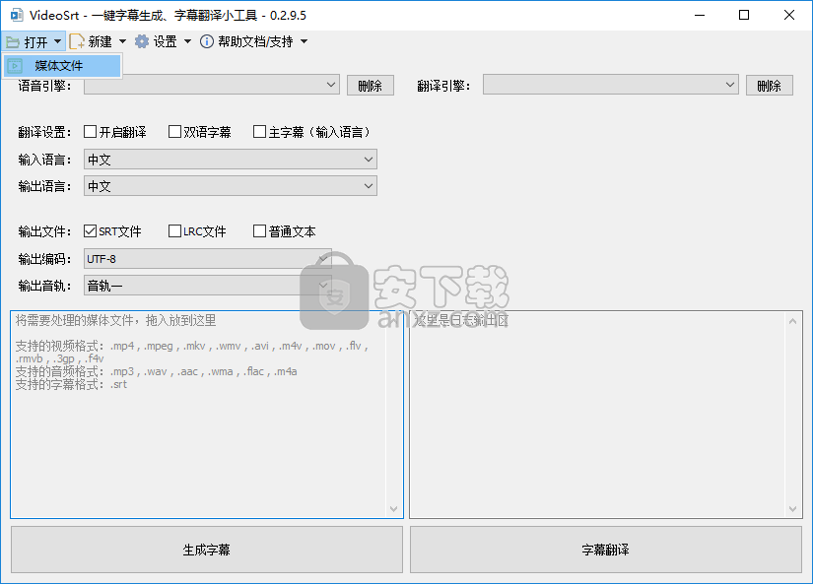Click the media file drop area
This screenshot has height=584, width=813.
pyautogui.click(x=206, y=415)
